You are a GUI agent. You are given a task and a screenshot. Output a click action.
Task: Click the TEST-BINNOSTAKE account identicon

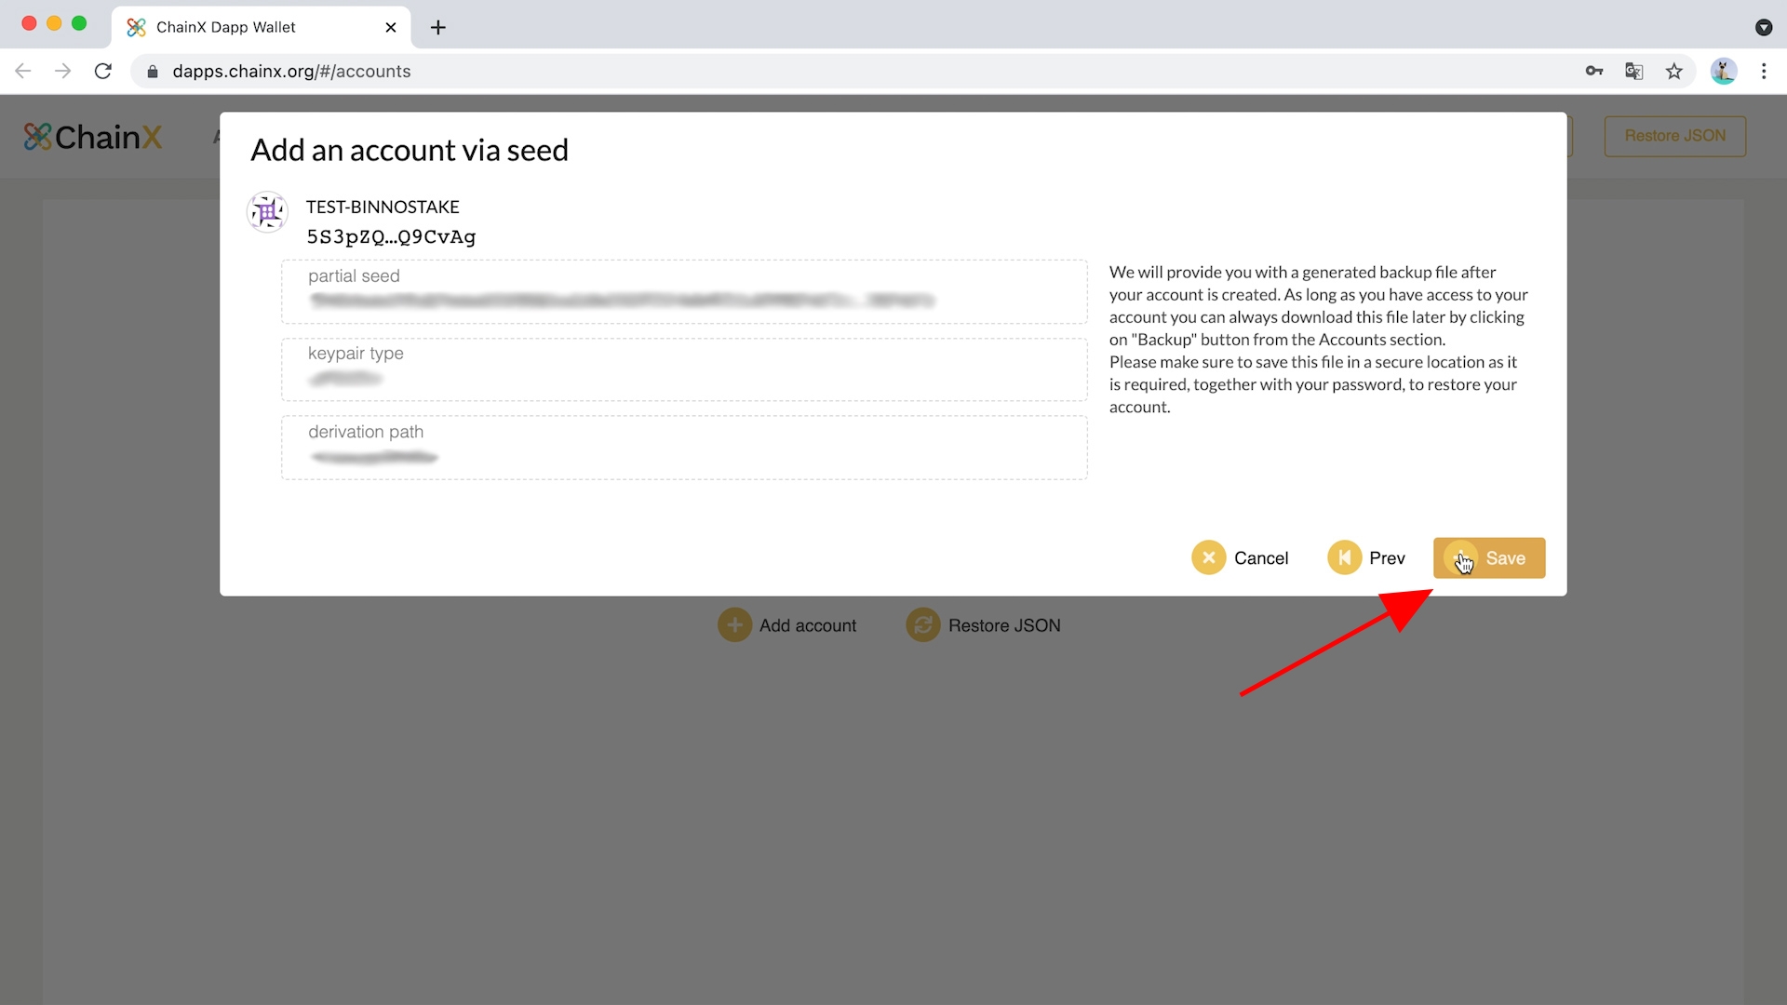click(x=267, y=213)
